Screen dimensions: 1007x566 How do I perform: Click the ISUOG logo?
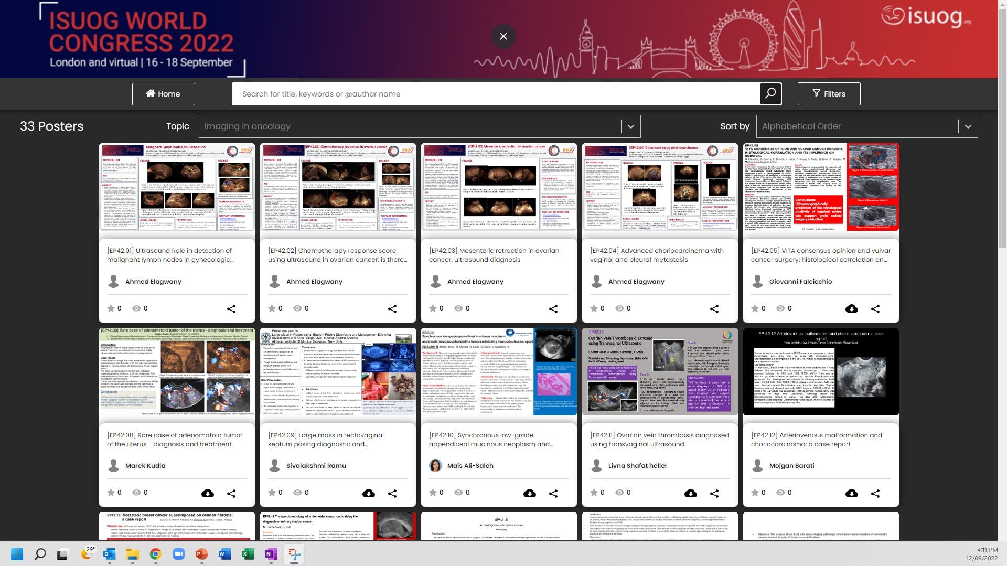pyautogui.click(x=926, y=16)
